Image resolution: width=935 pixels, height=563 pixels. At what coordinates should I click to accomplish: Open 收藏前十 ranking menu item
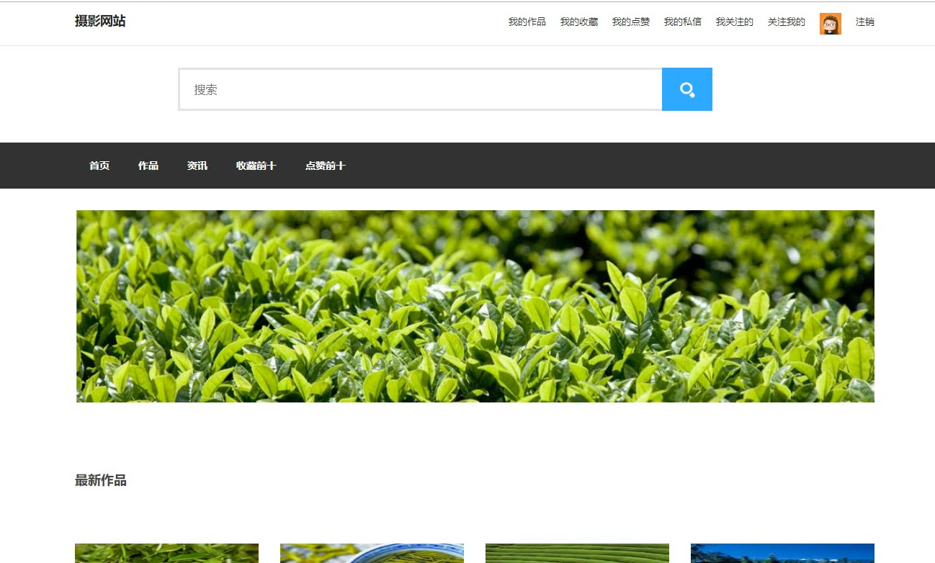[x=256, y=166]
